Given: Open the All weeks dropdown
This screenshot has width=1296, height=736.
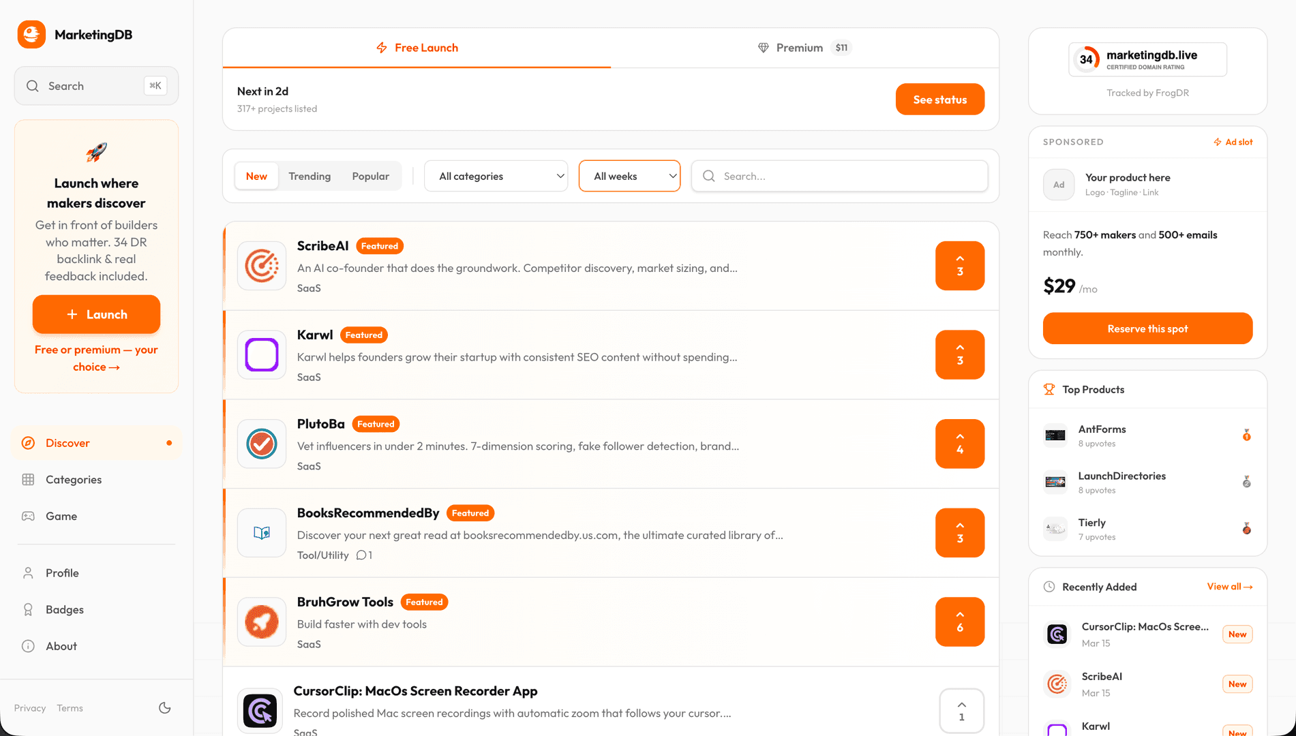Looking at the screenshot, I should click(629, 176).
